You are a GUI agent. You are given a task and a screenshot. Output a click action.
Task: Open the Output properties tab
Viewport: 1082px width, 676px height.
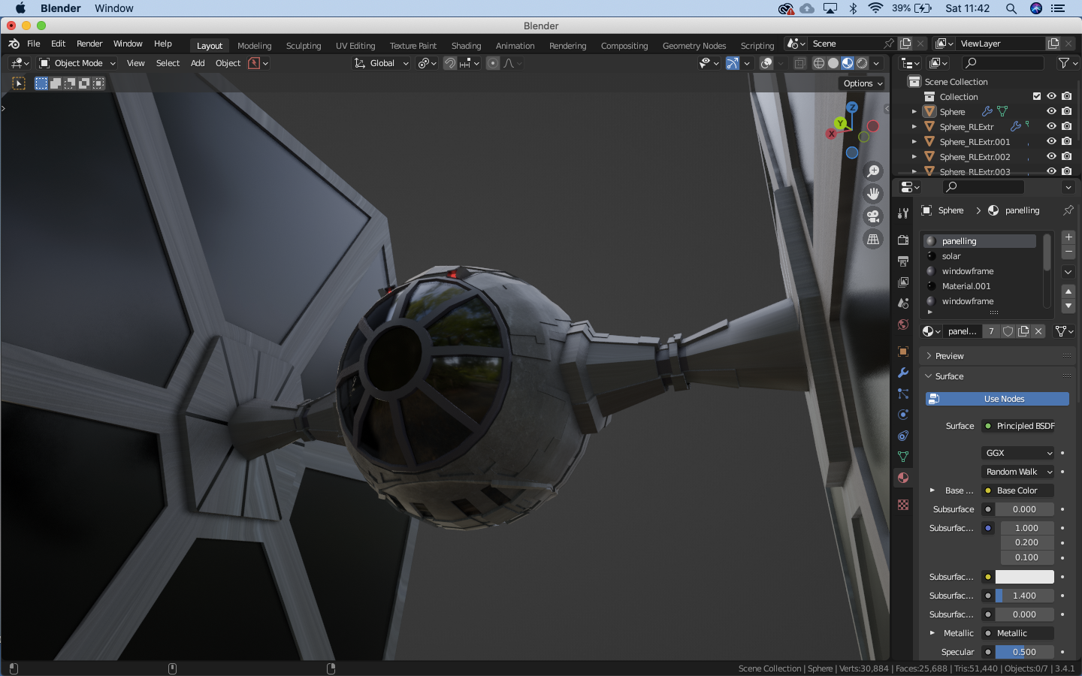click(903, 261)
